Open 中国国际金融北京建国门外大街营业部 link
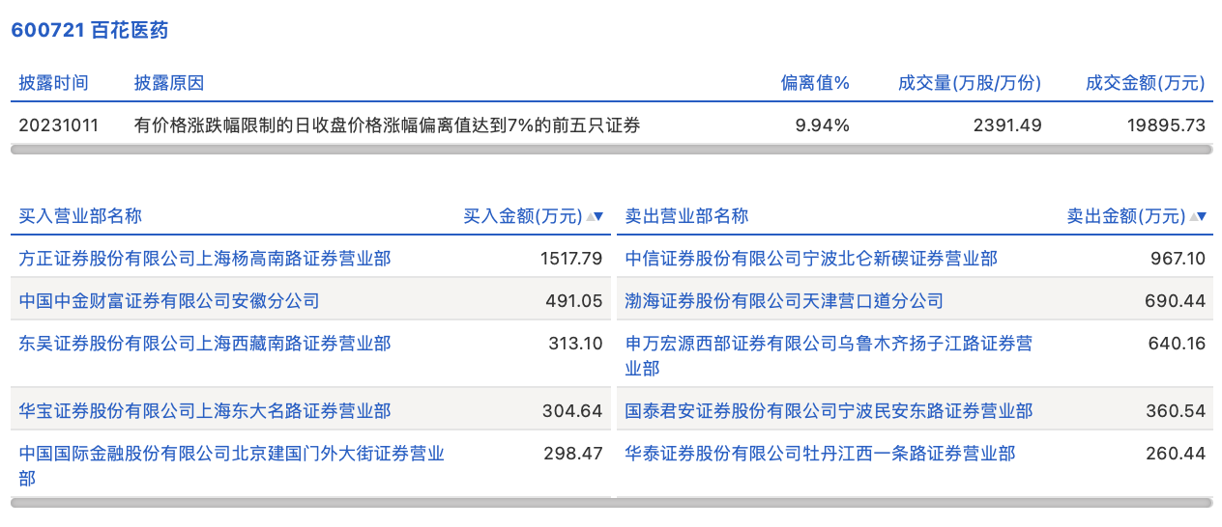Screen dimensions: 1222x527 (x=232, y=465)
